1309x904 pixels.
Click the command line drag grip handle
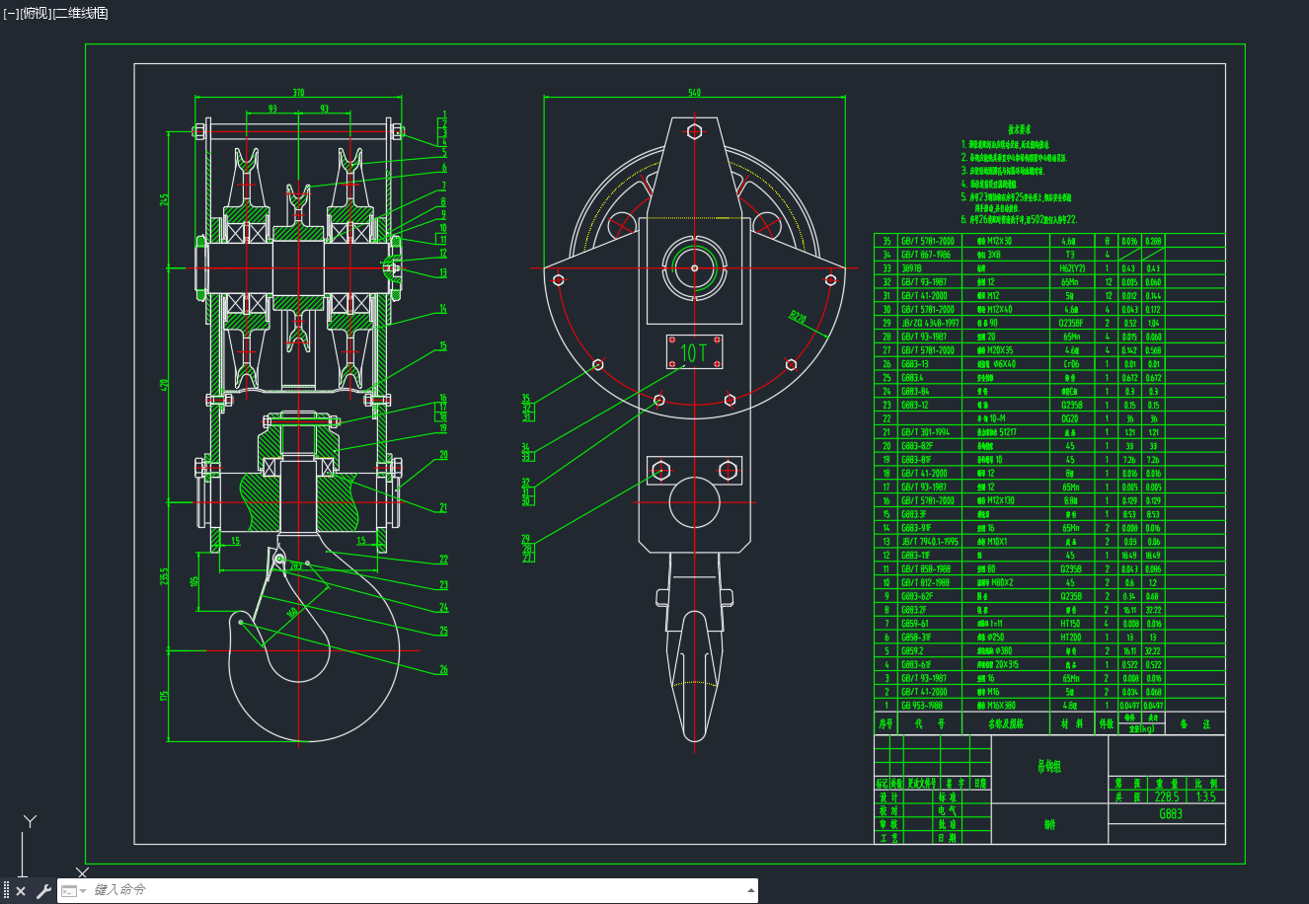tap(6, 891)
